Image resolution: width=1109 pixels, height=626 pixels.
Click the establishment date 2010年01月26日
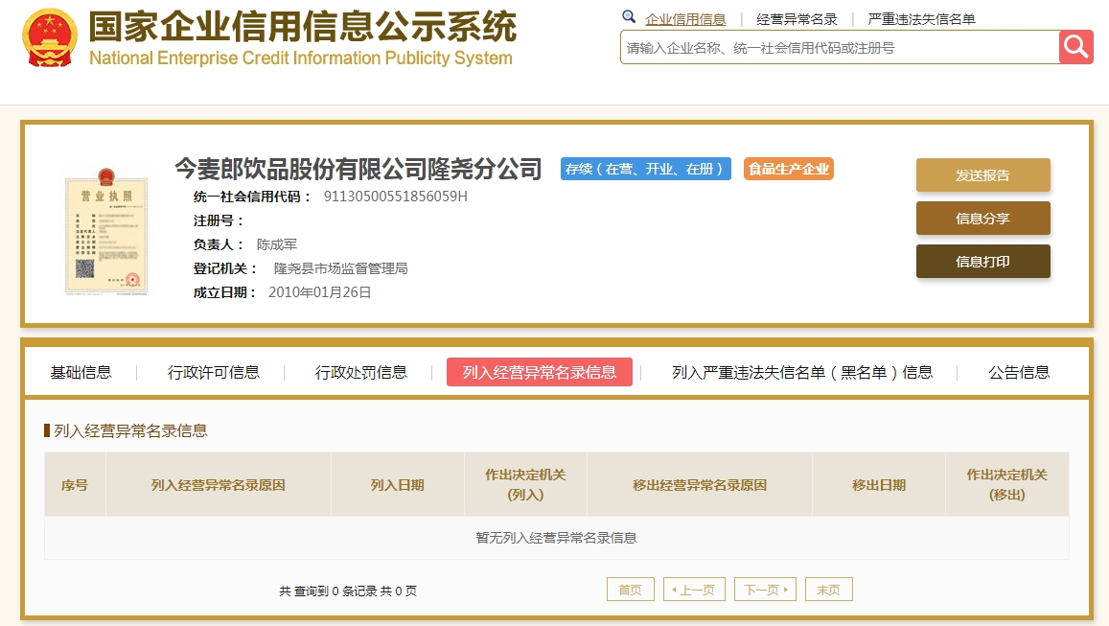click(320, 292)
